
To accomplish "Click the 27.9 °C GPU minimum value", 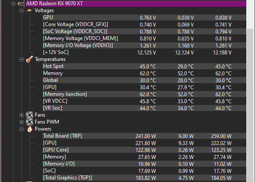I will (185, 88).
